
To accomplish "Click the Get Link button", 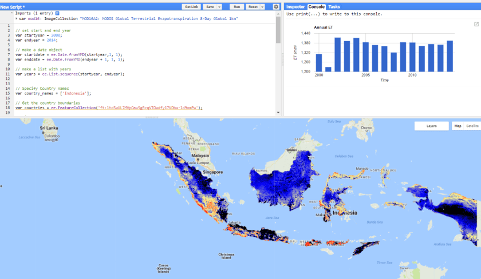I will point(191,7).
